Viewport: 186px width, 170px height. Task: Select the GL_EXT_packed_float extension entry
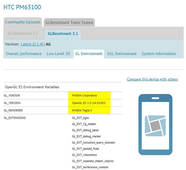tap(86, 149)
